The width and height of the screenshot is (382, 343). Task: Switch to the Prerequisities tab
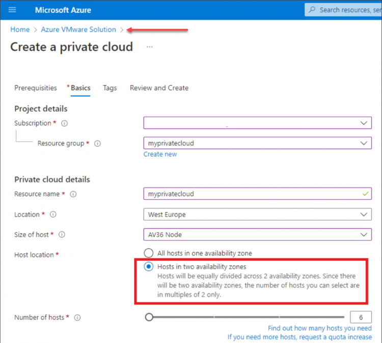click(36, 88)
